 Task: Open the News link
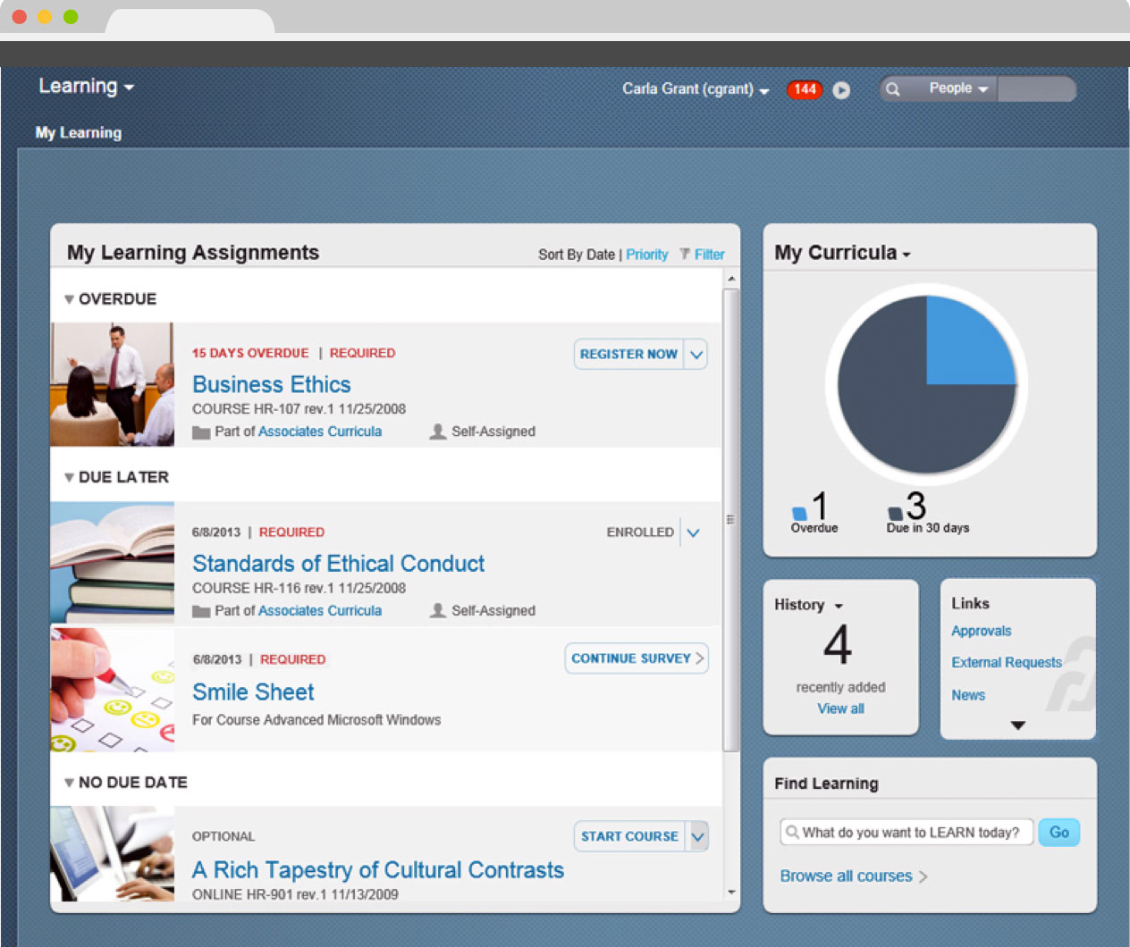click(968, 695)
